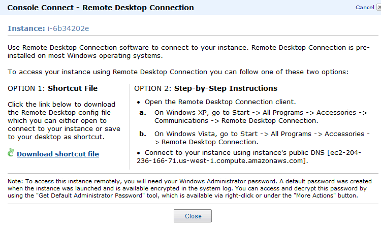Click the Cancel link in the header
The width and height of the screenshot is (381, 229).
pos(365,8)
